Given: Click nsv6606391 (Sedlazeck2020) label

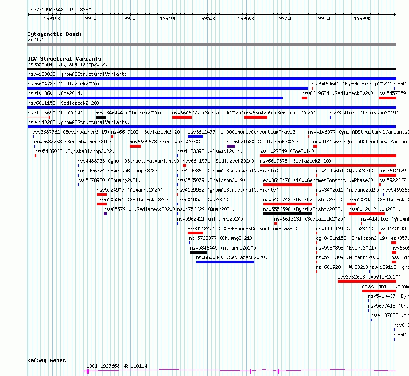Looking at the screenshot, I should 132,199.
